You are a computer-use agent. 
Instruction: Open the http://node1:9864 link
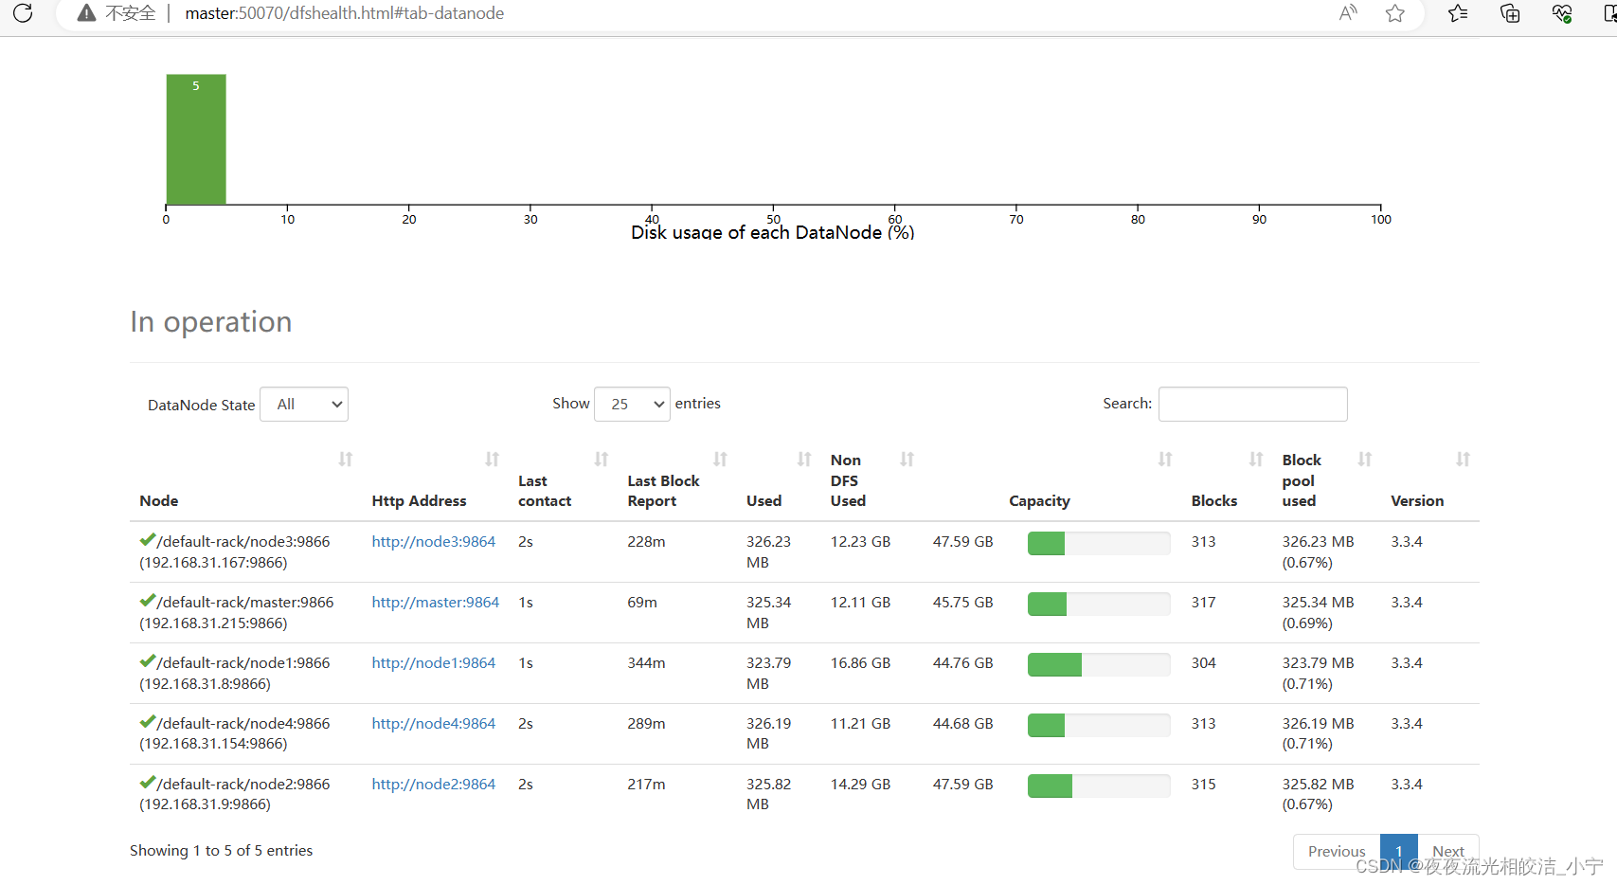pos(434,663)
